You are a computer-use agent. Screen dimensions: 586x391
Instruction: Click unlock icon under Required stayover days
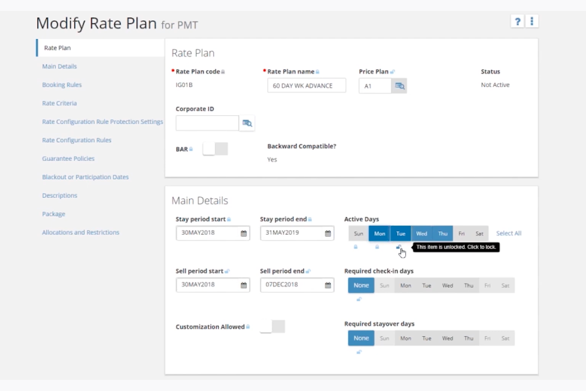coord(359,352)
